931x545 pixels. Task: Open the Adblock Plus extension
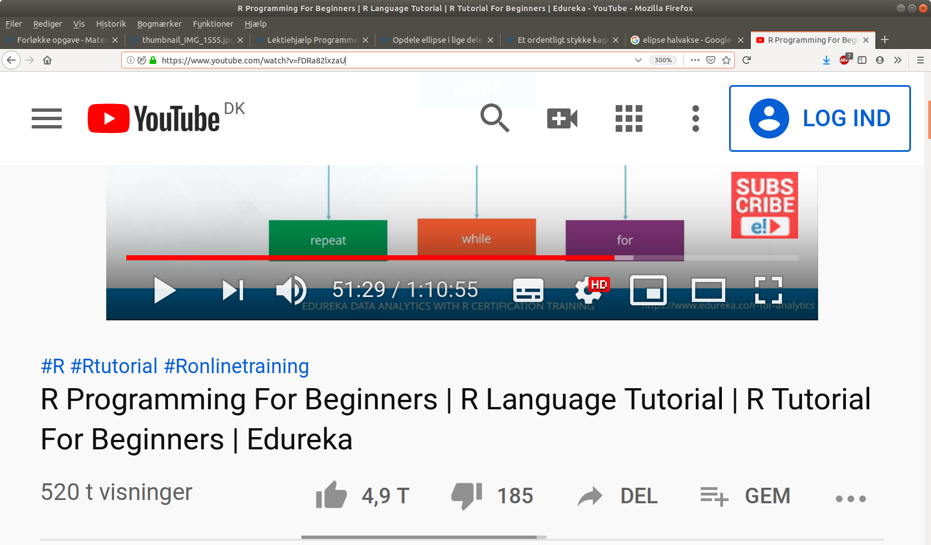[x=845, y=60]
